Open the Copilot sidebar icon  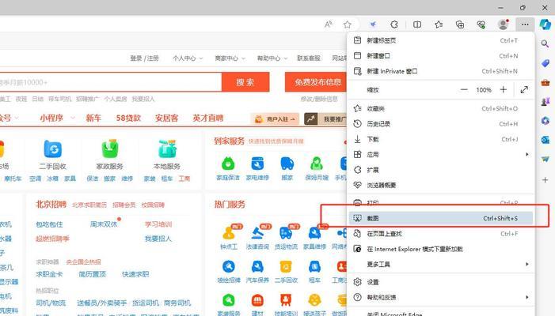(x=545, y=24)
